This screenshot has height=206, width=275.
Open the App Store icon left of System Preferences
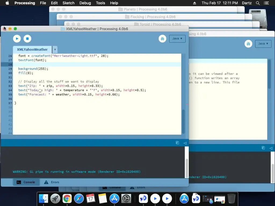(x=114, y=199)
